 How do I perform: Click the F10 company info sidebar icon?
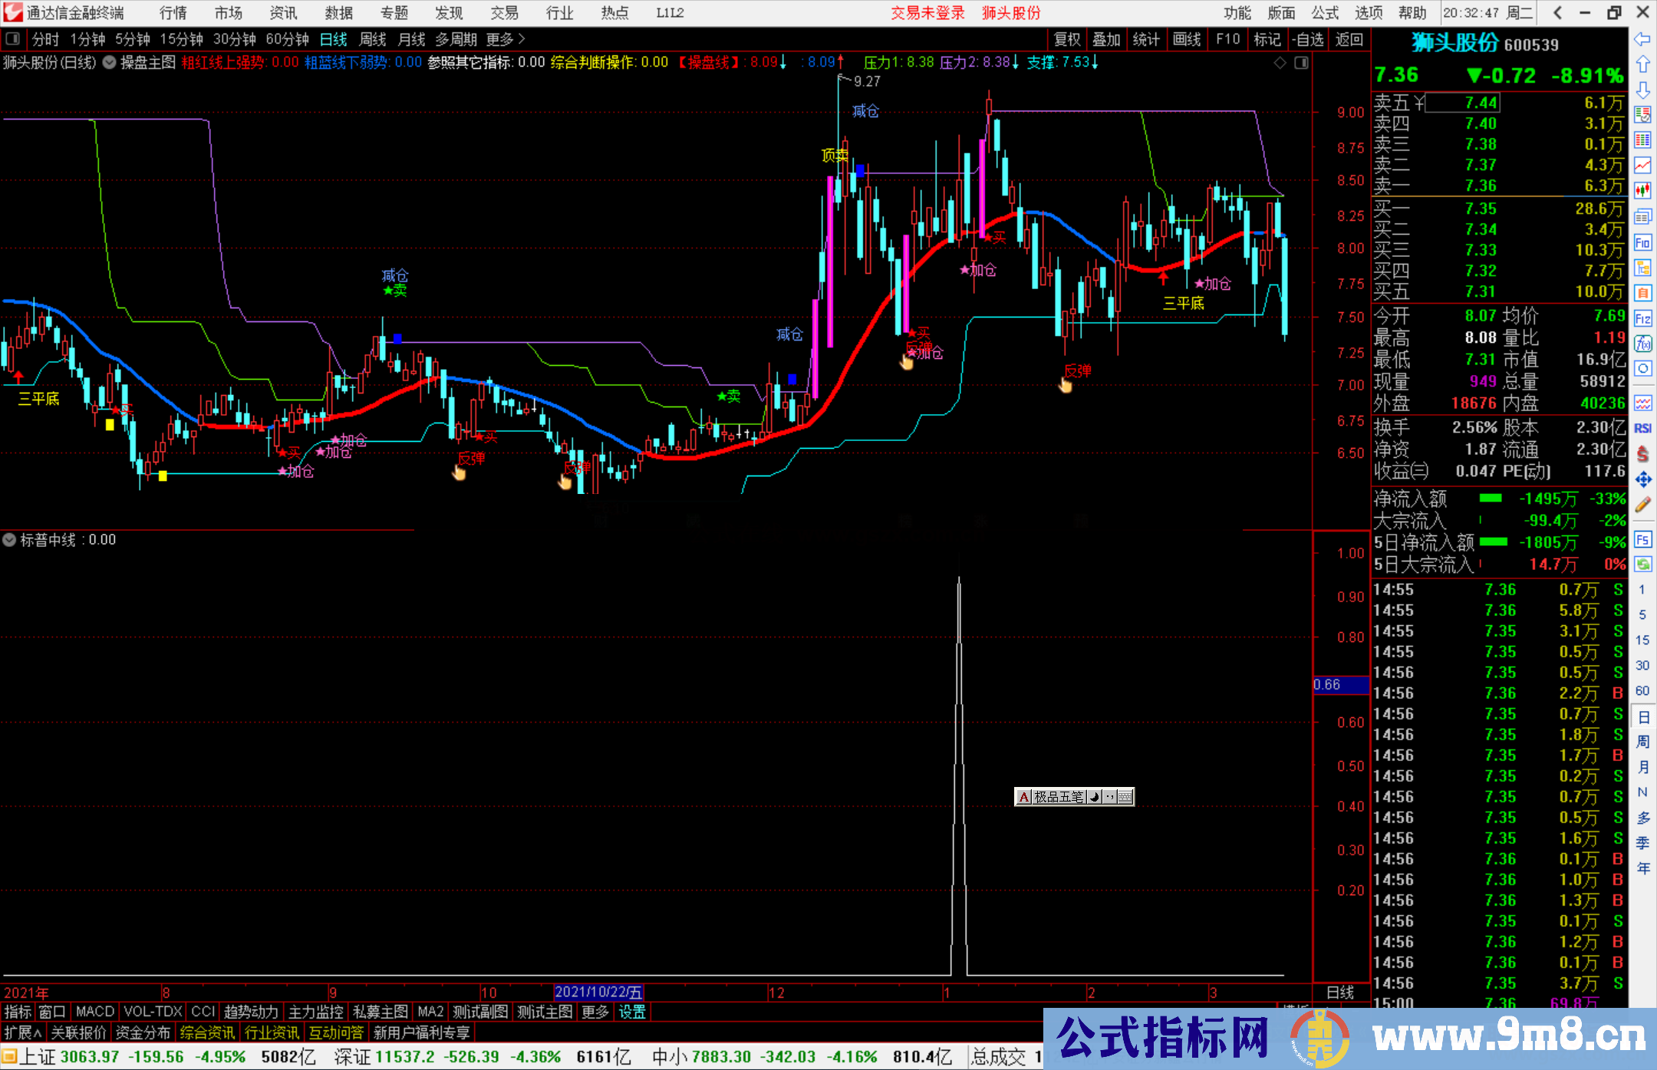1642,243
